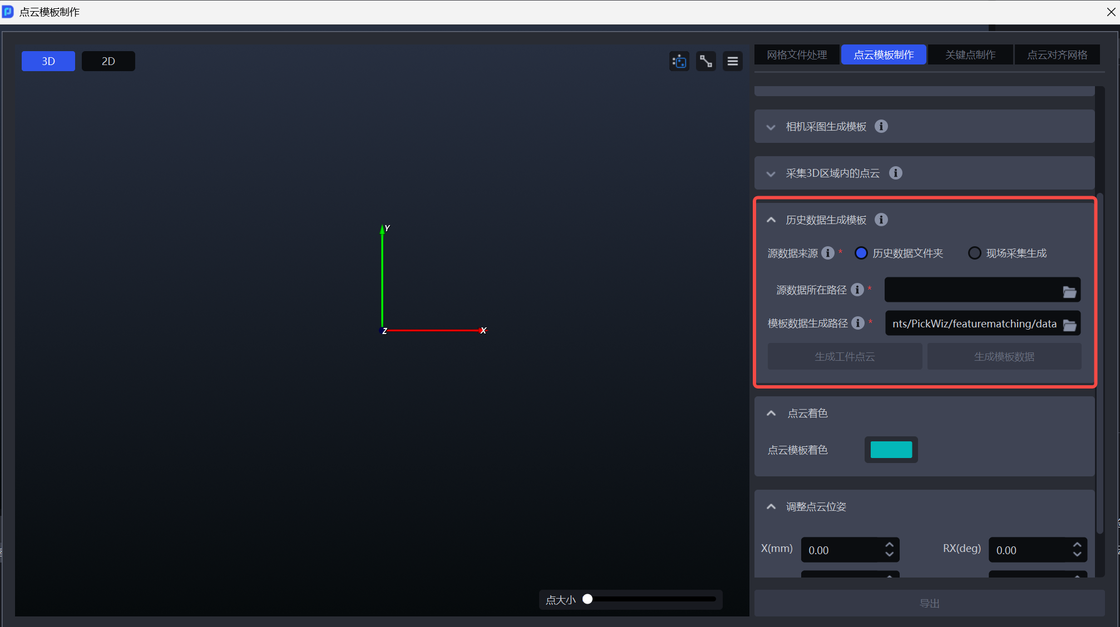Browse folder for 模板数据生成路径
Viewport: 1120px width, 627px height.
(x=1069, y=325)
